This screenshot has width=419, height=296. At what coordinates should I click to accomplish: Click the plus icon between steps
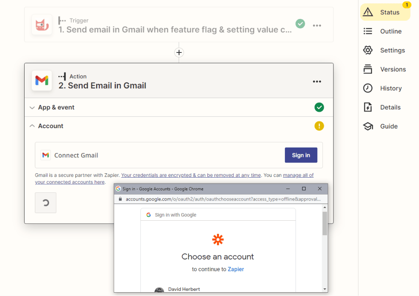[179, 52]
